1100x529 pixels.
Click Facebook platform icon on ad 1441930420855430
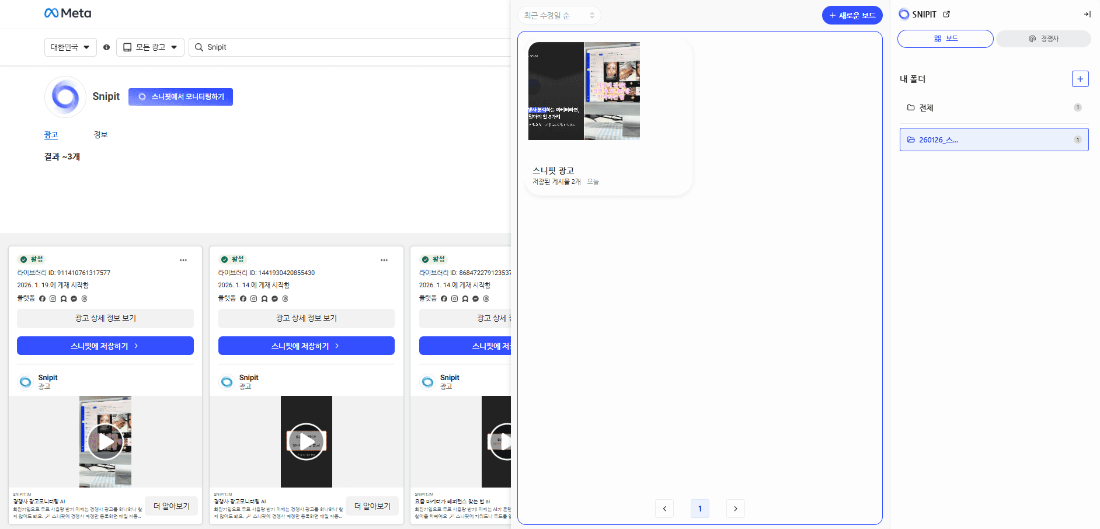[243, 298]
